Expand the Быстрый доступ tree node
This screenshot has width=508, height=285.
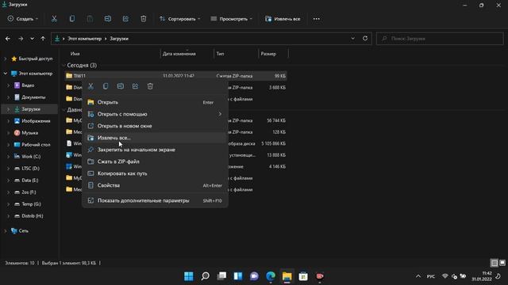click(x=5, y=59)
